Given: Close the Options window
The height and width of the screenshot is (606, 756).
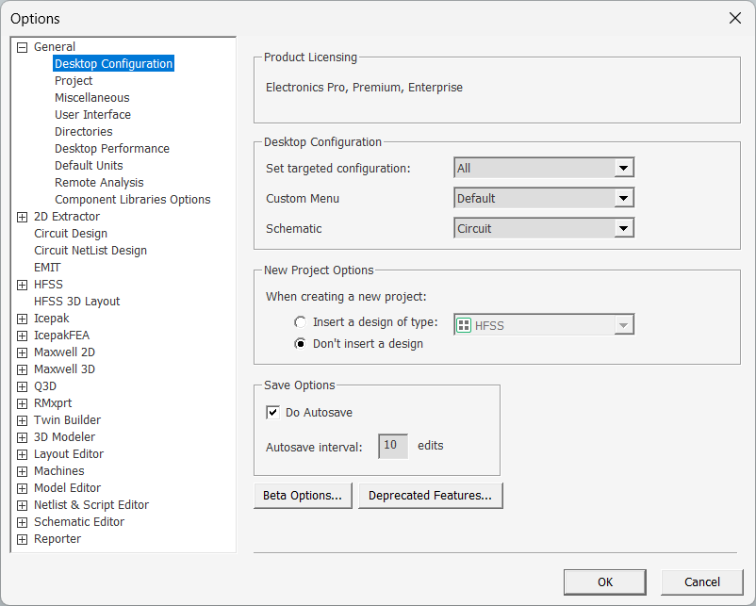Looking at the screenshot, I should tap(734, 18).
